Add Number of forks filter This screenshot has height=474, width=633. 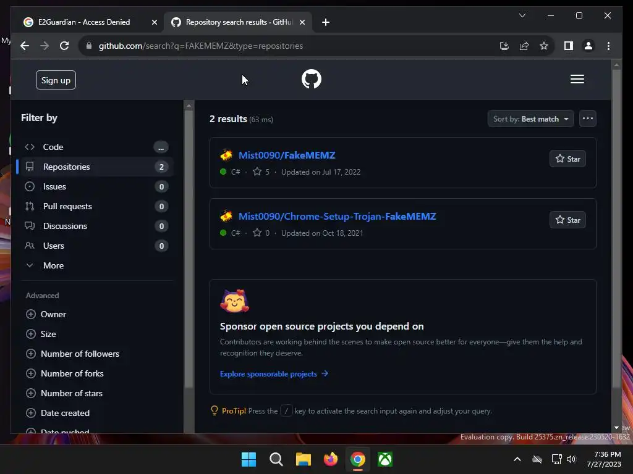coord(64,373)
